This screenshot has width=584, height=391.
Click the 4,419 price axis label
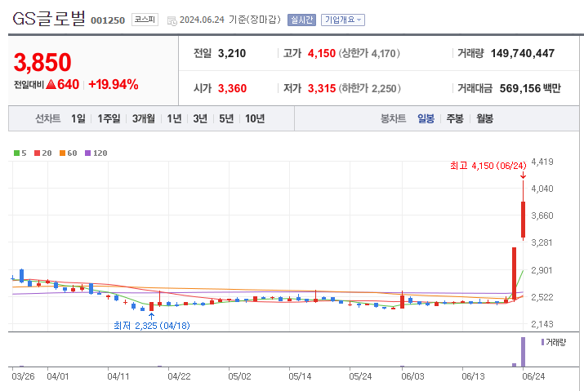tap(542, 162)
